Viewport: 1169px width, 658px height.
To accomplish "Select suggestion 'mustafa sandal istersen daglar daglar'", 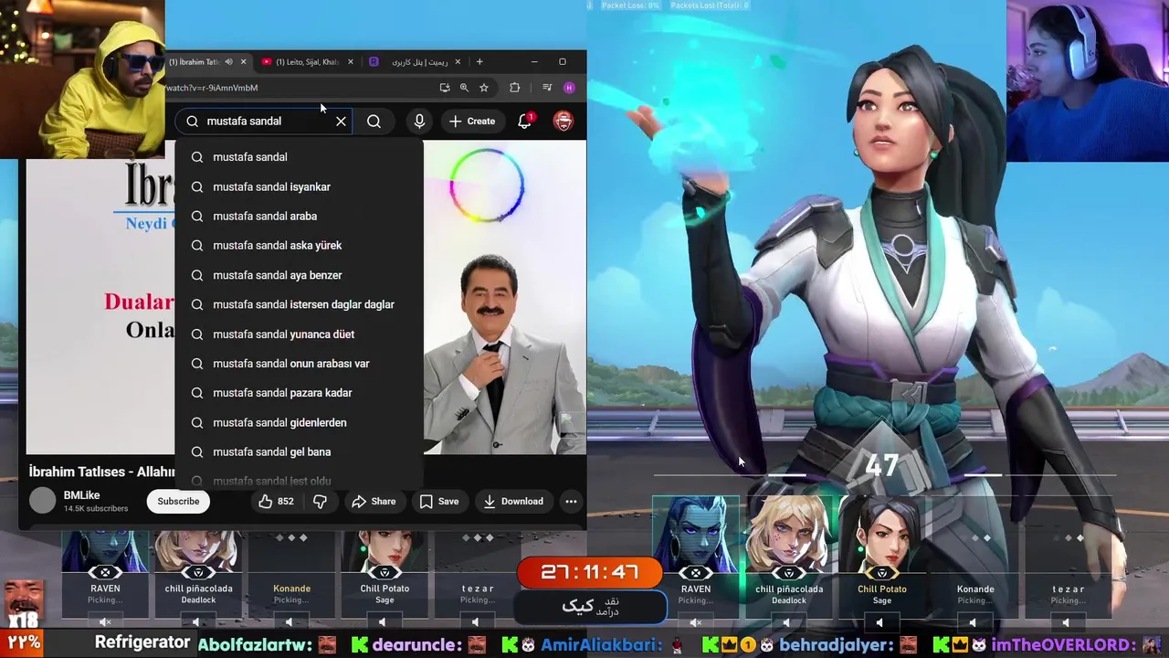I will [x=299, y=304].
